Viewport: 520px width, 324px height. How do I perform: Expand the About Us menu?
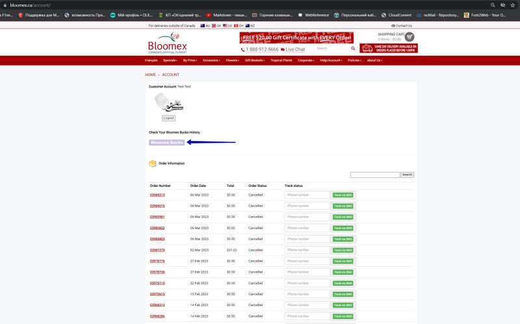(374, 60)
